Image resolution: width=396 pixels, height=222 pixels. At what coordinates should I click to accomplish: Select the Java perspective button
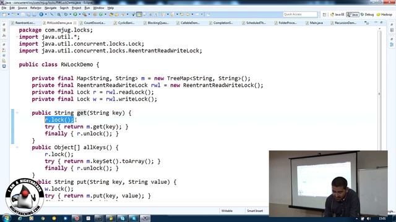353,15
